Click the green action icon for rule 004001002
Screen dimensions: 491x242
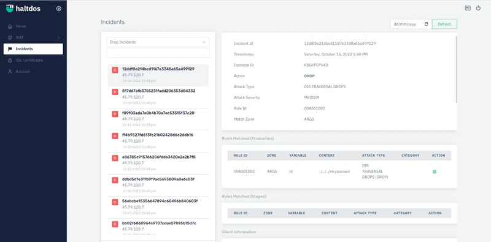coord(435,172)
